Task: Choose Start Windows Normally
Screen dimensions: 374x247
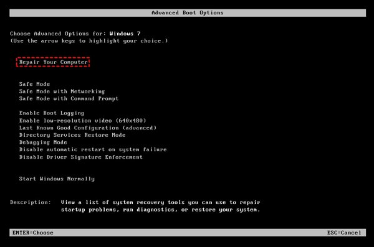Action: [x=57, y=179]
